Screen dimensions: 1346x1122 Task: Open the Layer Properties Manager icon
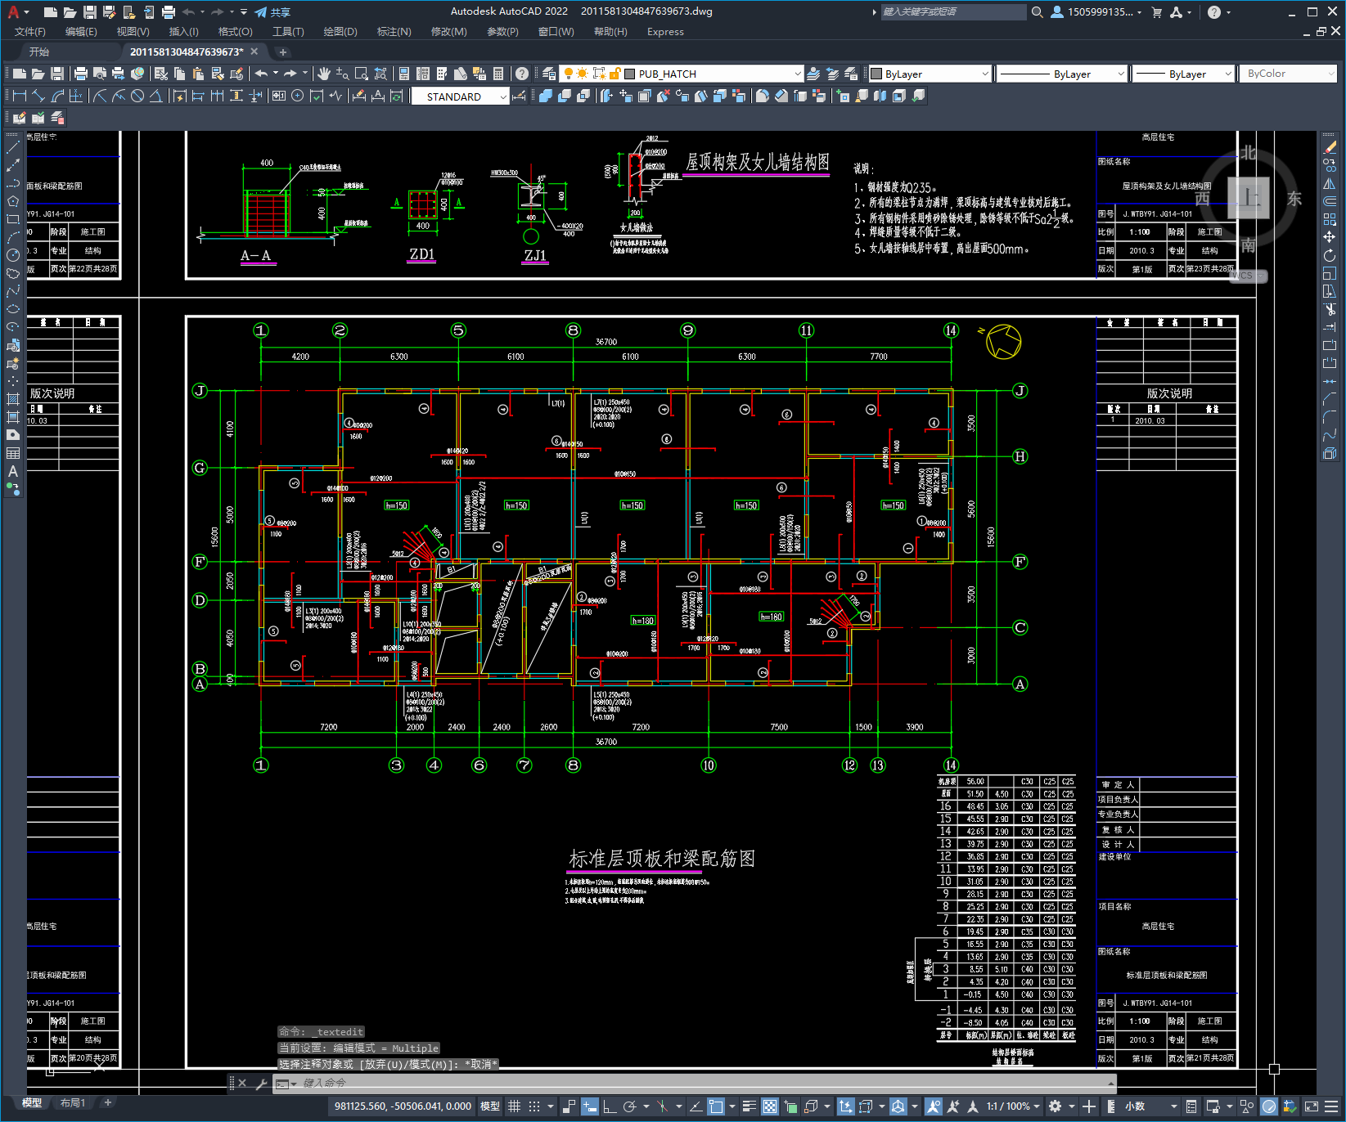click(549, 74)
